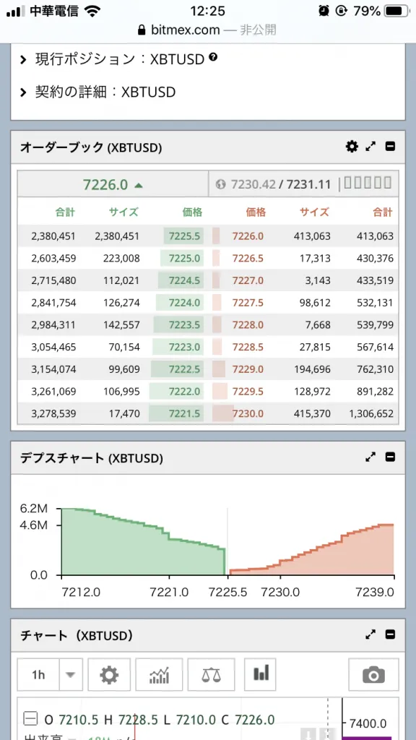The width and height of the screenshot is (416, 740).
Task: Tap the bitmex.com address bar
Action: click(207, 30)
